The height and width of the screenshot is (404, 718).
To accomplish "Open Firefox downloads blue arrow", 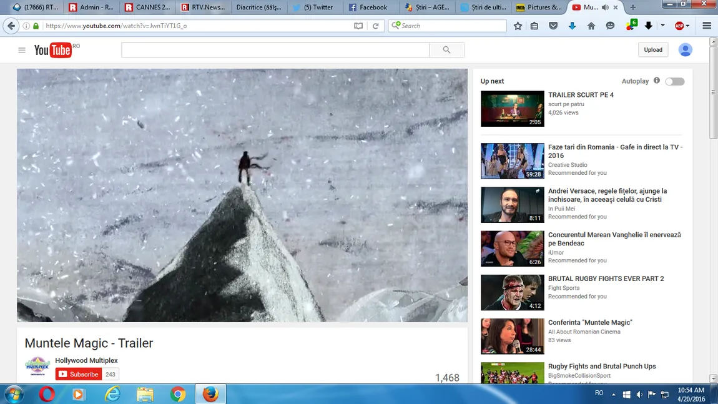I will point(572,26).
